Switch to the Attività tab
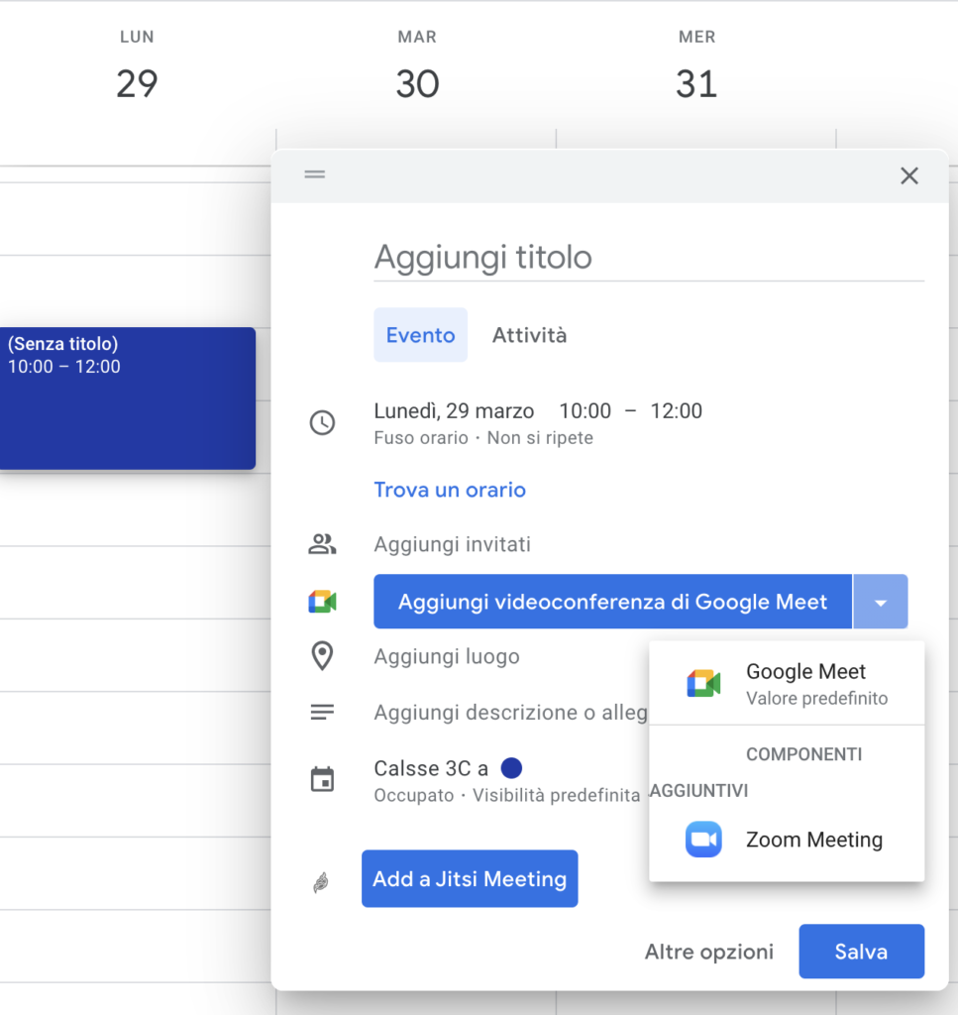The height and width of the screenshot is (1015, 958). click(529, 335)
